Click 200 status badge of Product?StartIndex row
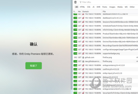This screenshot has width=138, height=94. click(75, 34)
